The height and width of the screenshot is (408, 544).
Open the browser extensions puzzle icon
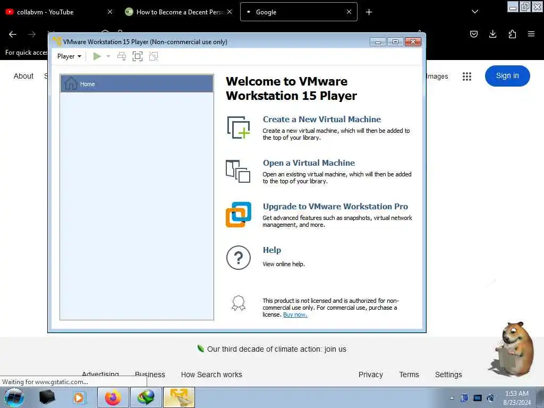coord(512,34)
